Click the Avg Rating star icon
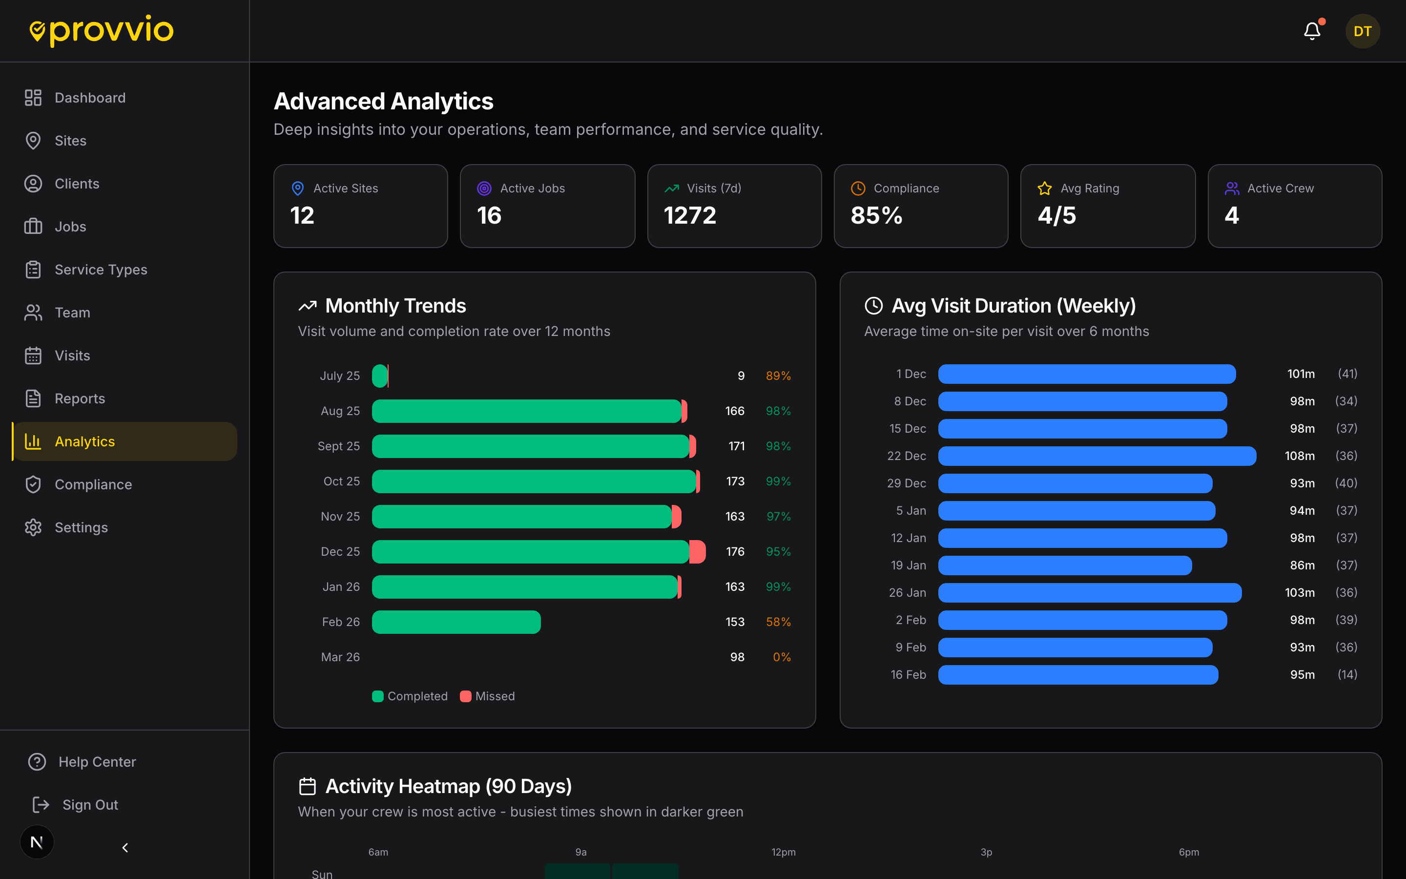Viewport: 1406px width, 879px height. (1044, 188)
